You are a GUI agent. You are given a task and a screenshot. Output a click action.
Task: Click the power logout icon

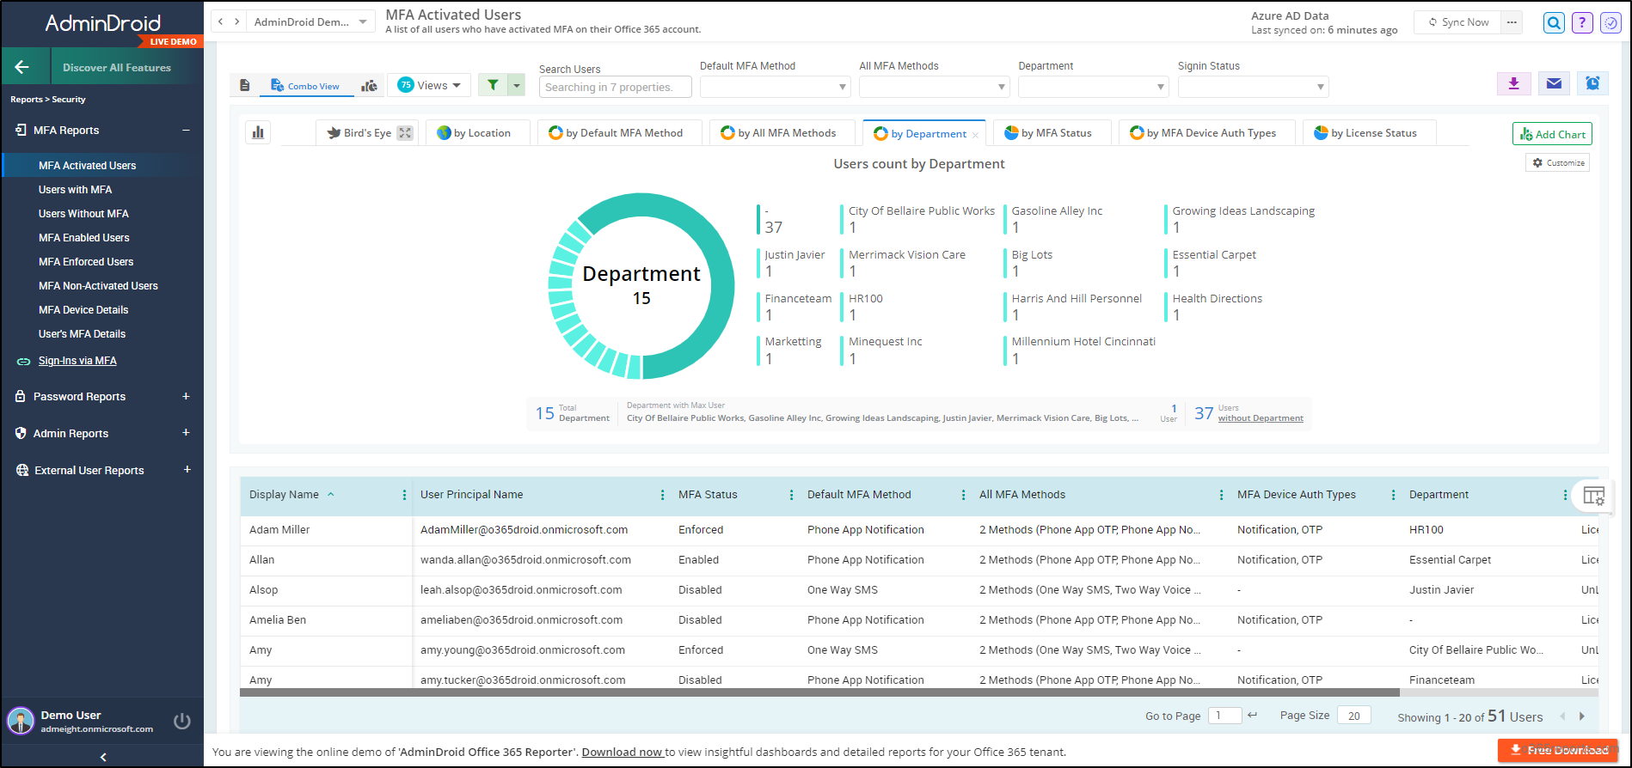coord(182,721)
